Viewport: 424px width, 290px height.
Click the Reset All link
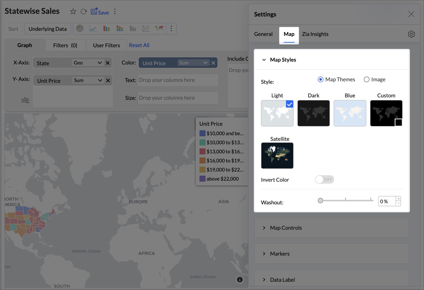[x=139, y=45]
